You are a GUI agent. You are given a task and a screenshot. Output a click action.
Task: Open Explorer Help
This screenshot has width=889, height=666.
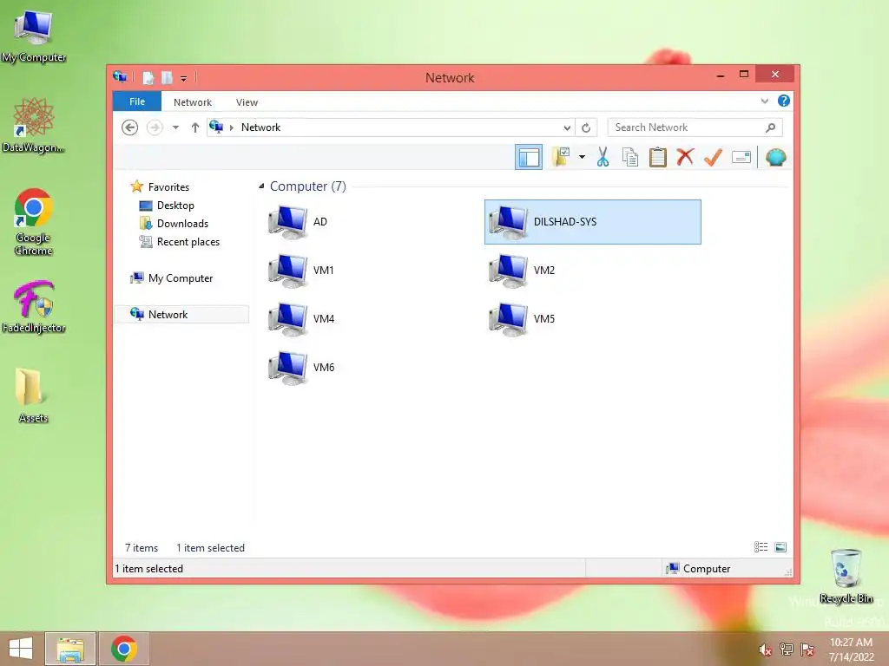click(784, 101)
